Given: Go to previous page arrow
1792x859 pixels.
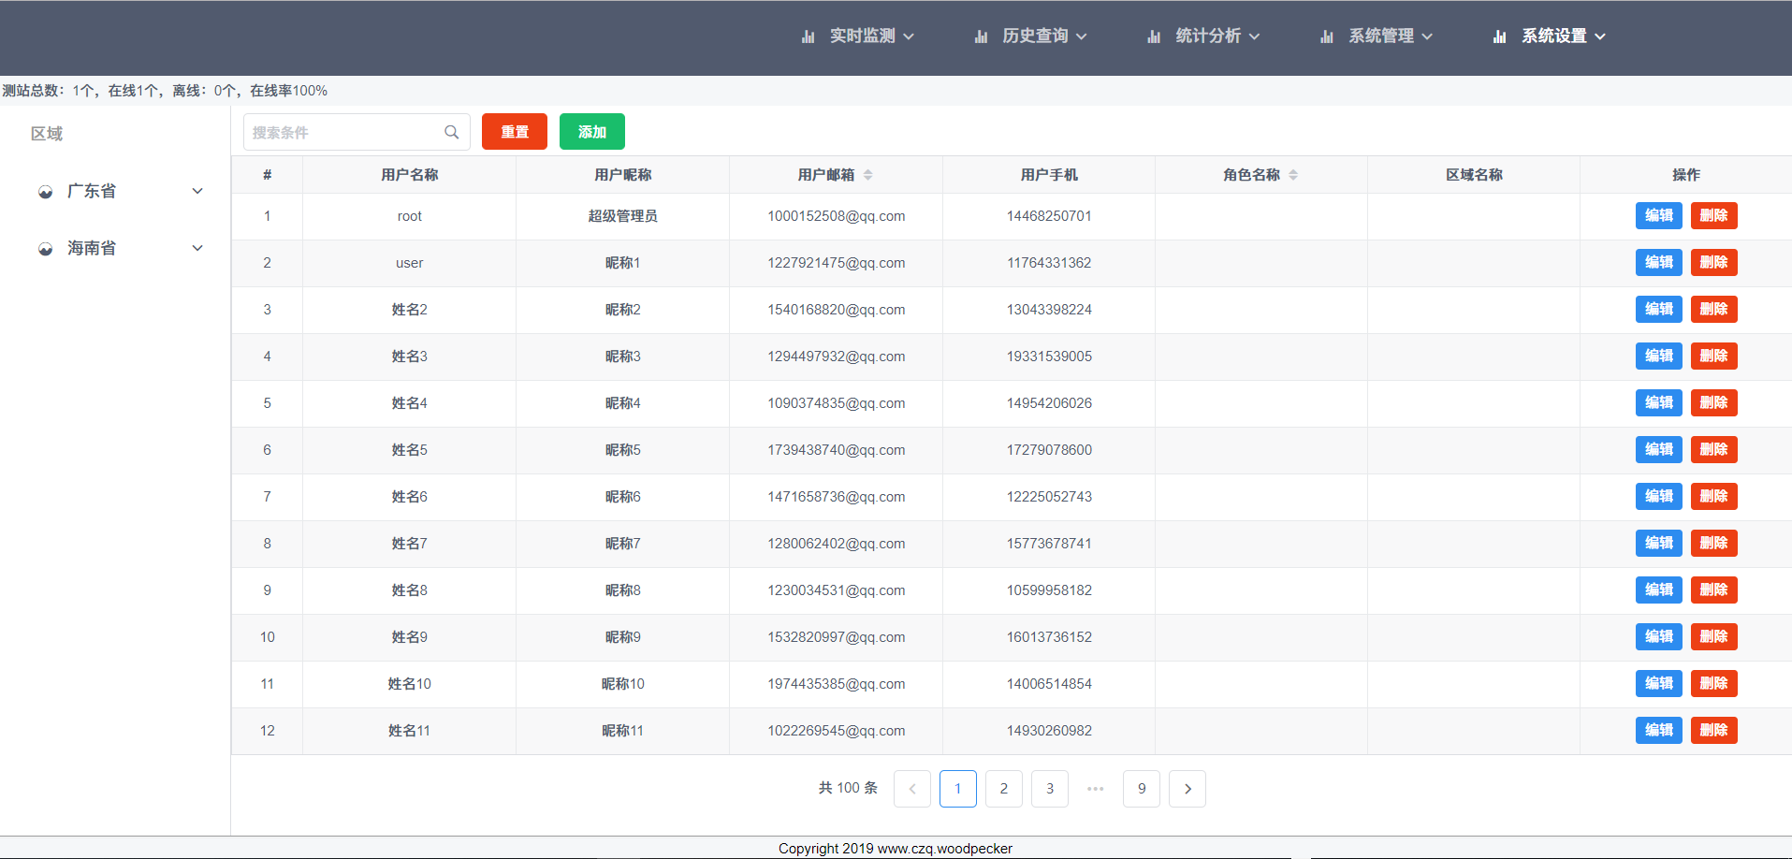Looking at the screenshot, I should pos(912,789).
